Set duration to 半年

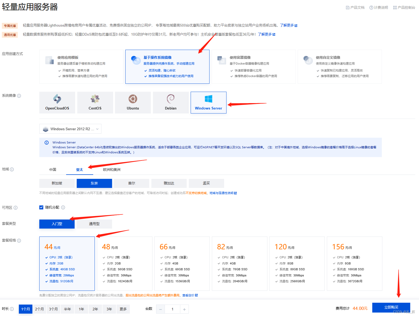click(67, 309)
